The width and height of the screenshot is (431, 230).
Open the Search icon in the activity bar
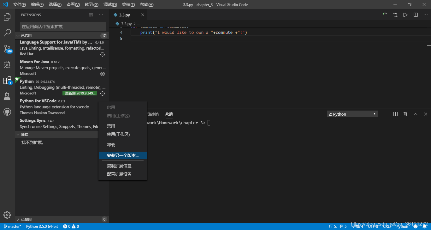7,33
